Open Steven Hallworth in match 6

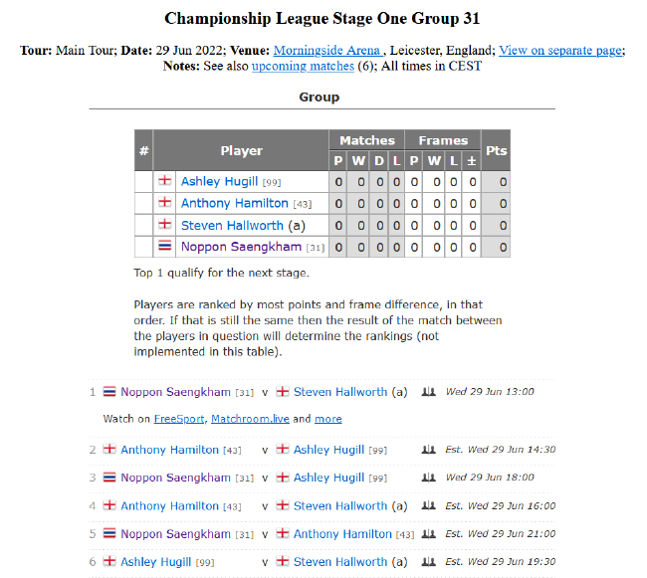pyautogui.click(x=340, y=561)
